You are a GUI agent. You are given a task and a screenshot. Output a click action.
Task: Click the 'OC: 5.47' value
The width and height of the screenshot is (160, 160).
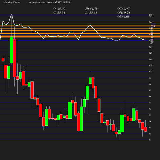(124, 9)
